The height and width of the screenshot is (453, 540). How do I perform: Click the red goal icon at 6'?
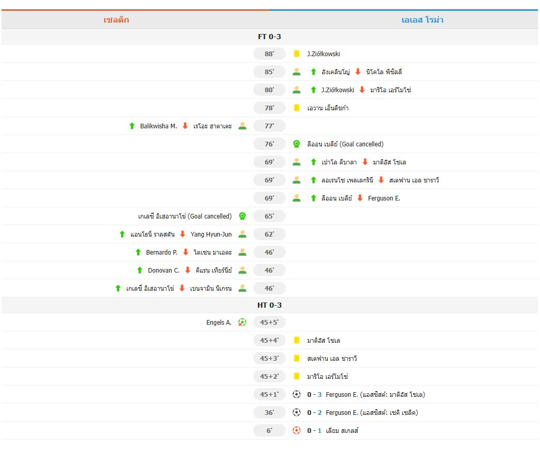(297, 430)
